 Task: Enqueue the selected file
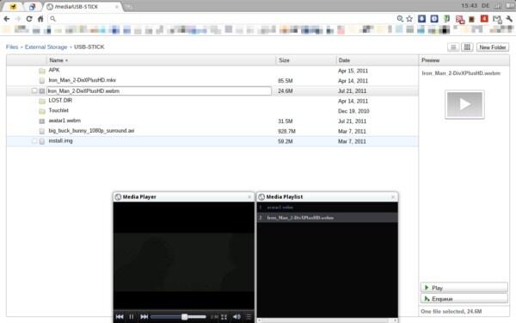tap(464, 299)
